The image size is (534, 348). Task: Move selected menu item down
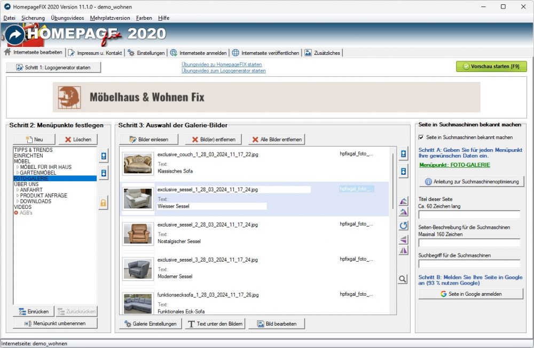point(104,173)
